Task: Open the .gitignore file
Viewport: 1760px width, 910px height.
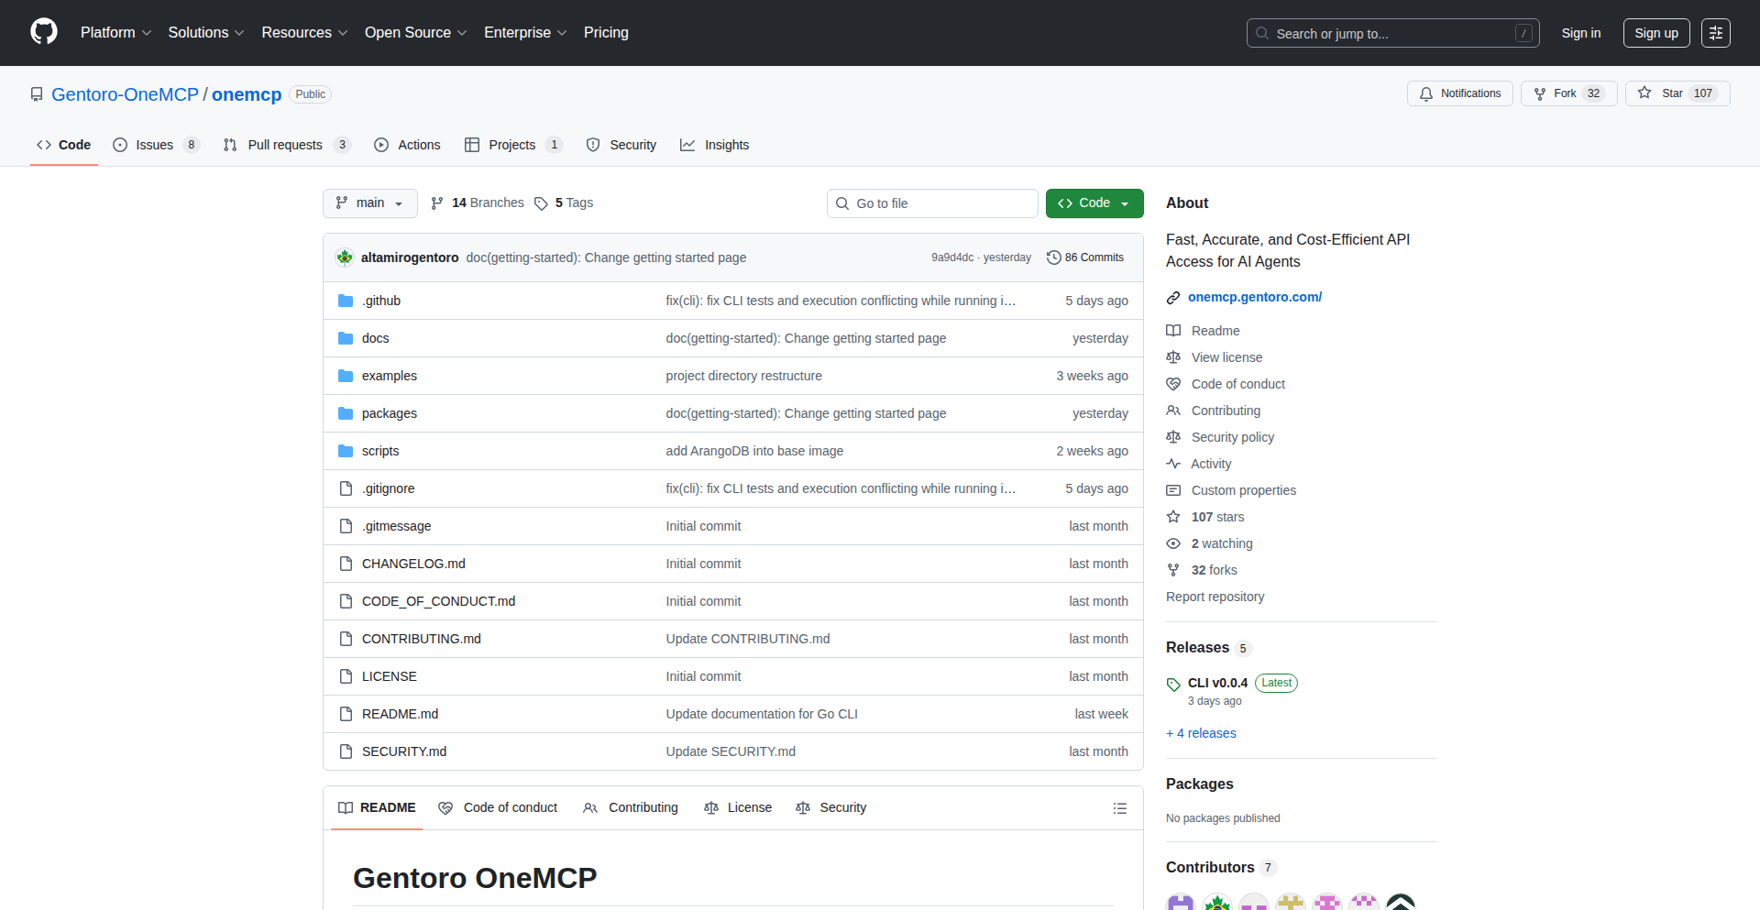Action: tap(389, 488)
